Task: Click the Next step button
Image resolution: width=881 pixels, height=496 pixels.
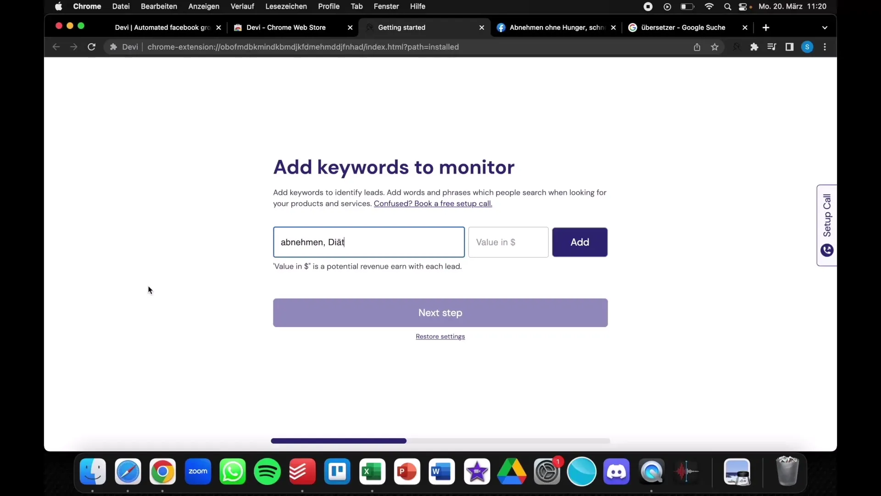Action: [x=440, y=313]
